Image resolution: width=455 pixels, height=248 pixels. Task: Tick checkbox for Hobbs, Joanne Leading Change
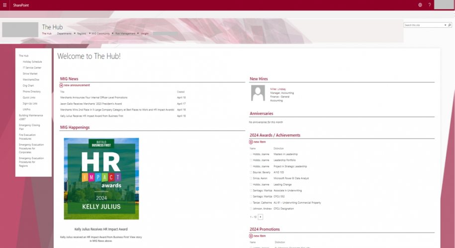click(x=251, y=185)
